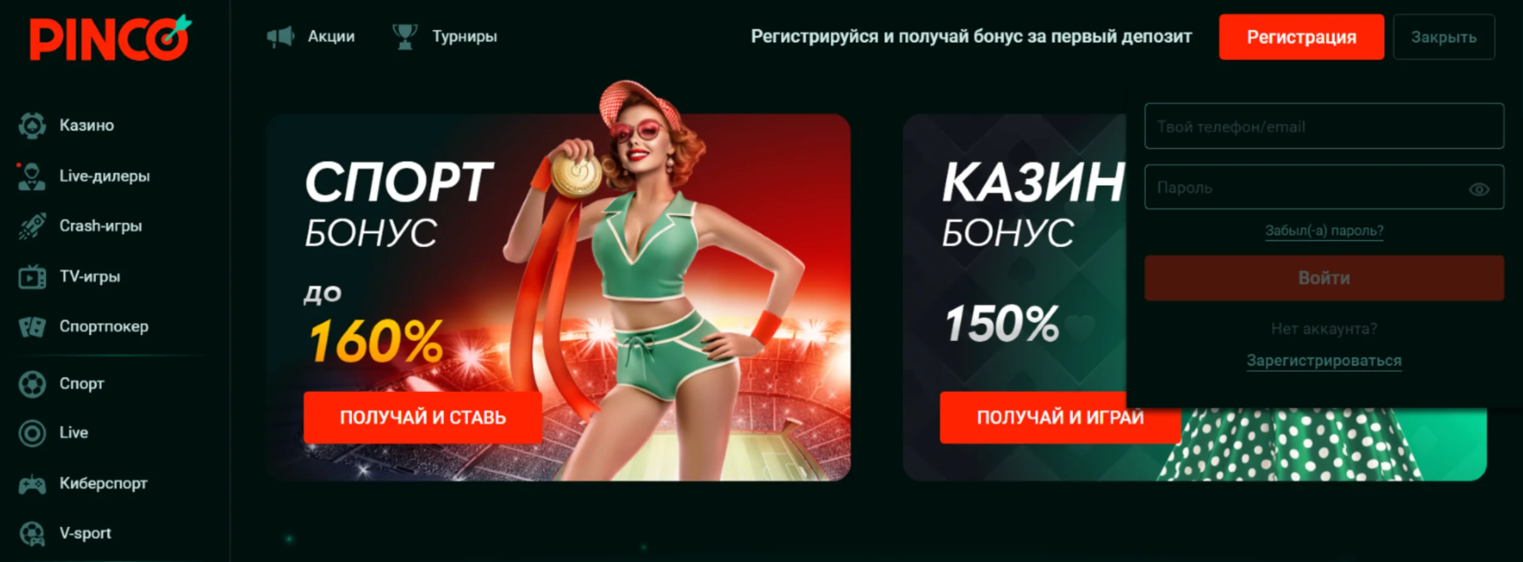
Task: Click the ПОЛУЧАЙ И СТАВЬ button
Action: (x=422, y=417)
